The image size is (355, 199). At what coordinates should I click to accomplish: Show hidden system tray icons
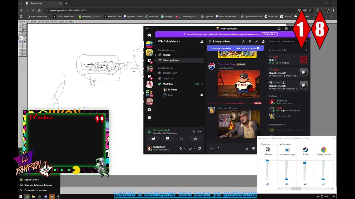(318, 197)
